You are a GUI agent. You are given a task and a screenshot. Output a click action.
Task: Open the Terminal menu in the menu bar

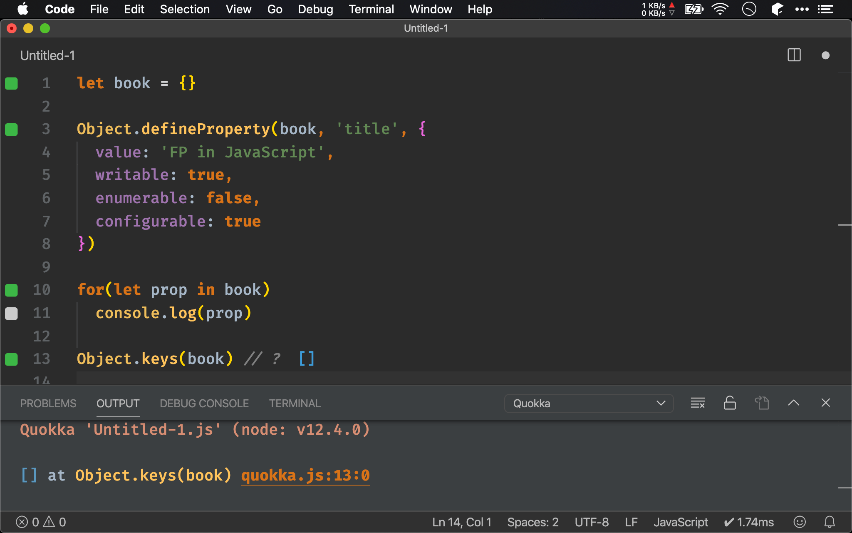(371, 9)
